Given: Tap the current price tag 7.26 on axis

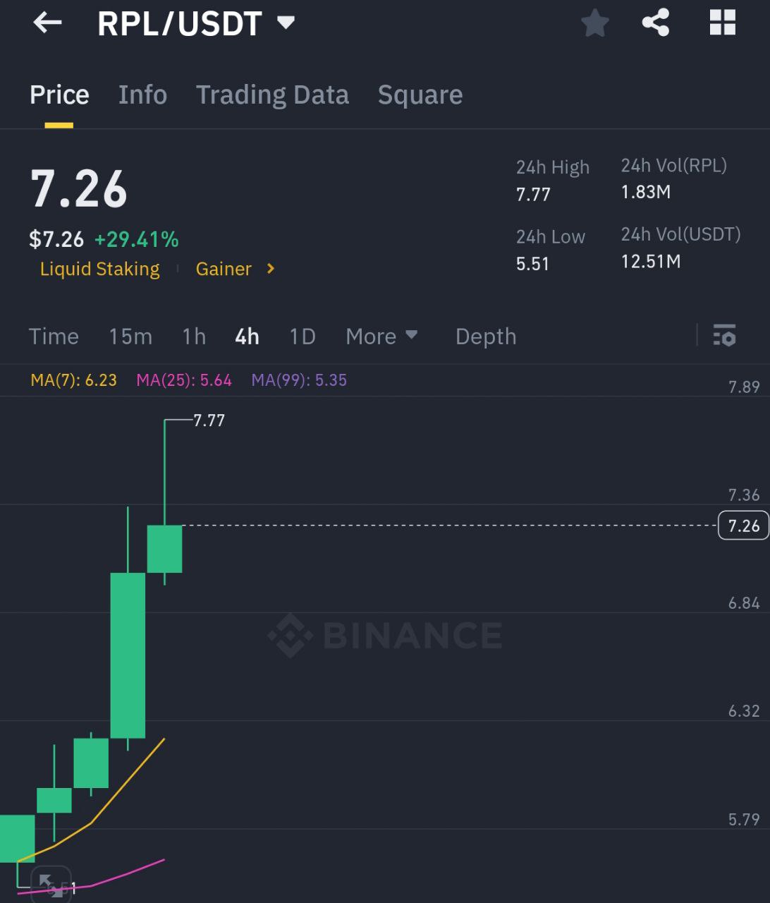Looking at the screenshot, I should coord(743,526).
